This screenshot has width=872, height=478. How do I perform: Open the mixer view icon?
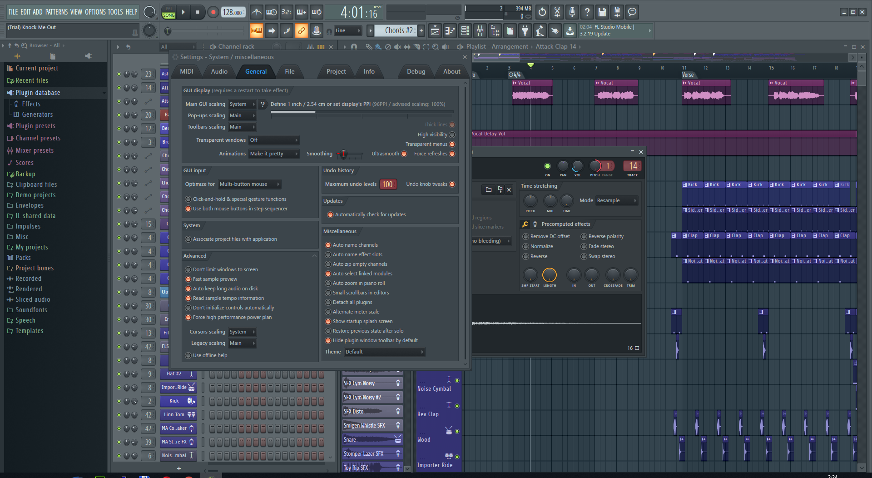[x=480, y=31]
